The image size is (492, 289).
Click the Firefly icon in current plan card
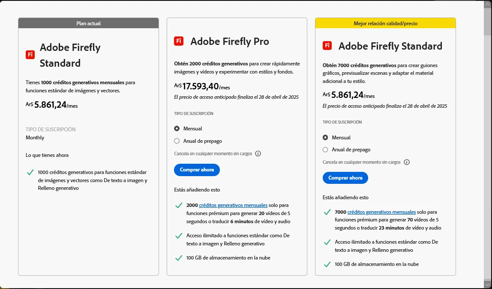click(30, 55)
